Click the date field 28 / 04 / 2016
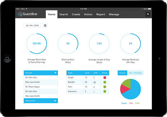Image resolution: width=167 pixels, height=117 pixels. pyautogui.click(x=32, y=26)
